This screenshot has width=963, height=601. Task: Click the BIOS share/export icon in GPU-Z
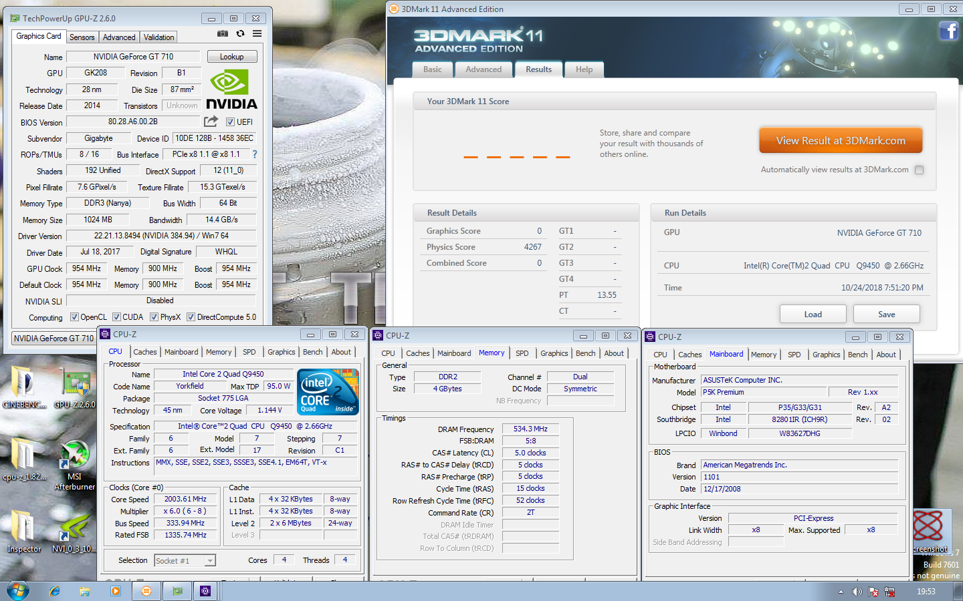pos(211,122)
